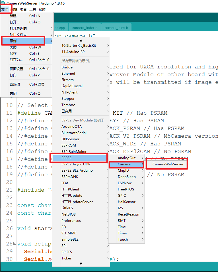Open the SimpleBLE examples submenu
Viewport: 218px width, 272px height.
tap(81, 239)
